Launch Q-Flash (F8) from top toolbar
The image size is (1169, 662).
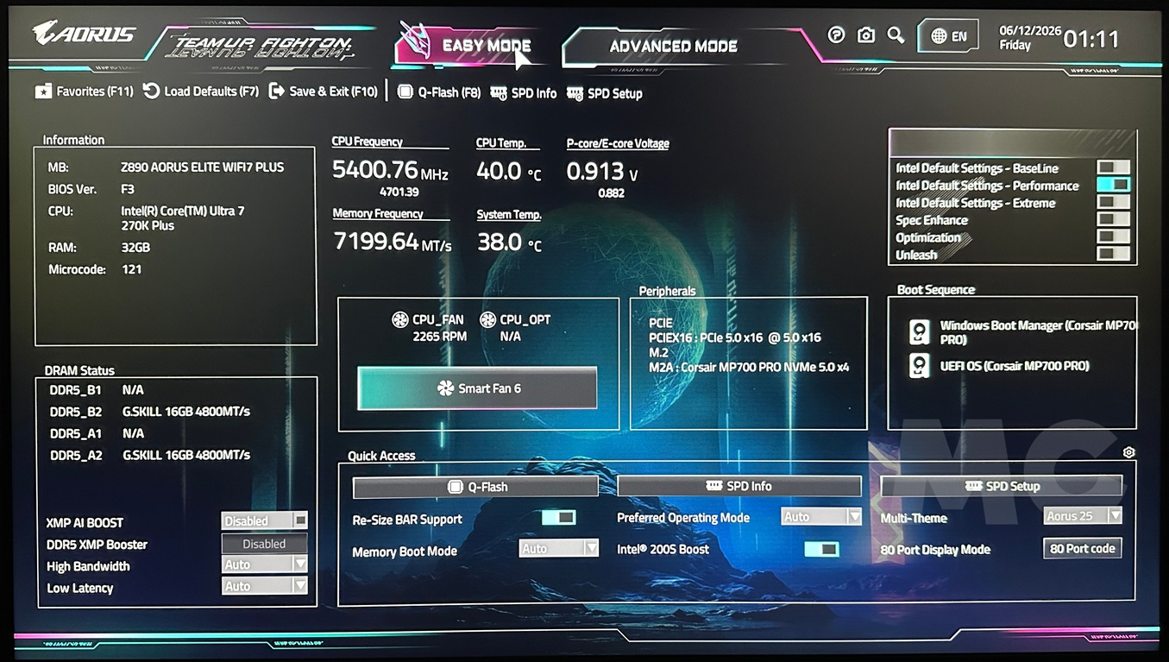[438, 92]
